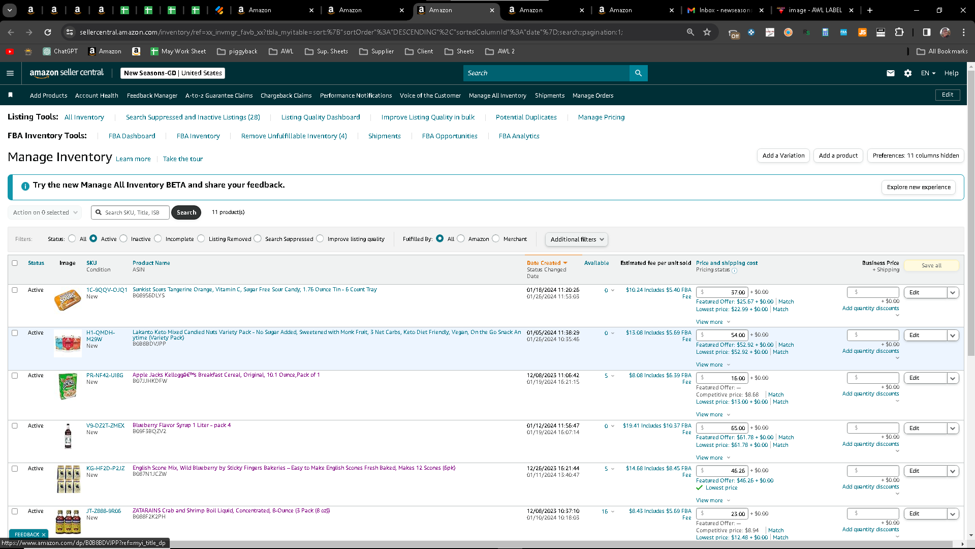Viewport: 975px width, 549px height.
Task: Open the Additional filters dropdown
Action: coord(576,239)
